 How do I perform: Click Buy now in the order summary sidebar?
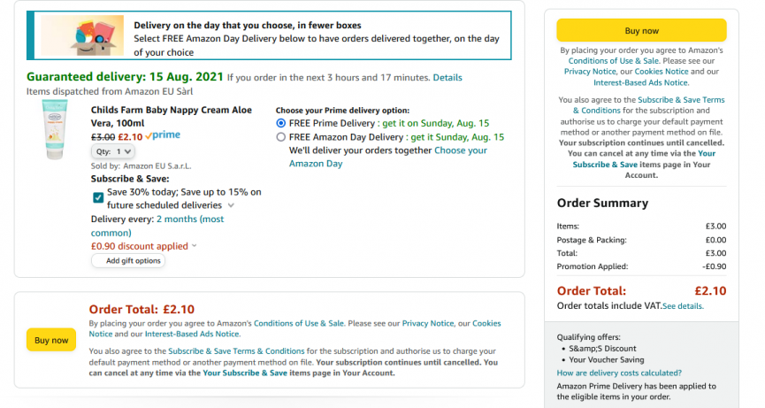click(641, 30)
